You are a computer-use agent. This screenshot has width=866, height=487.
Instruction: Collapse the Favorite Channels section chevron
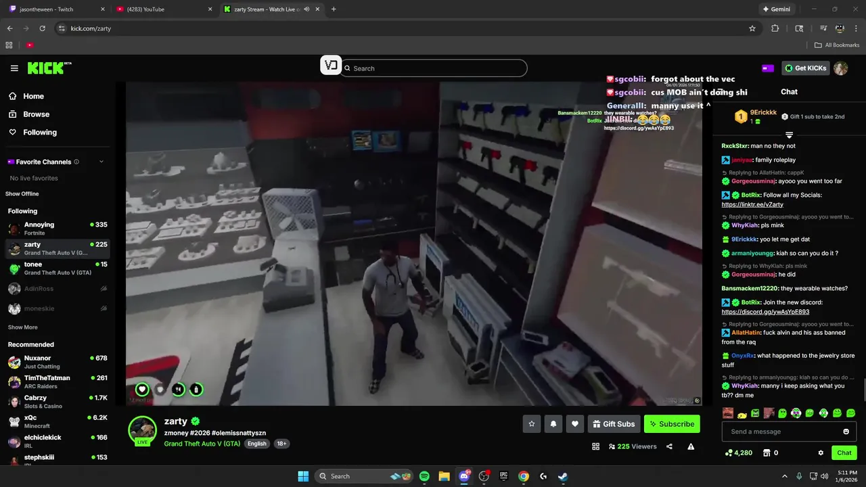click(x=101, y=162)
